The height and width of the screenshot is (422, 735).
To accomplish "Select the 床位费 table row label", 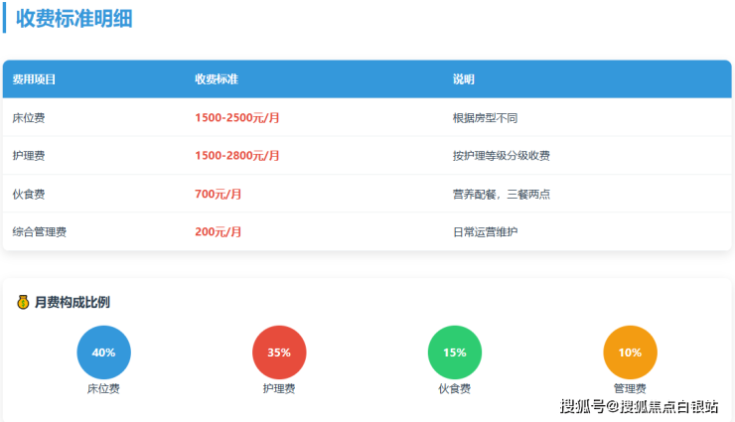I will pyautogui.click(x=28, y=117).
